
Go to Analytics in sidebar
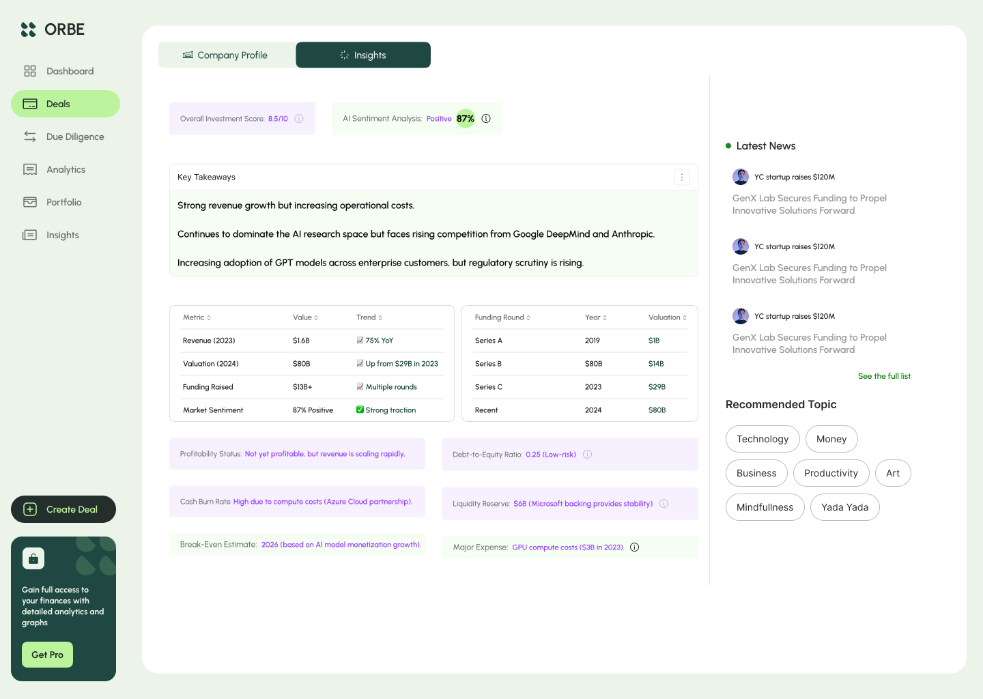point(66,169)
